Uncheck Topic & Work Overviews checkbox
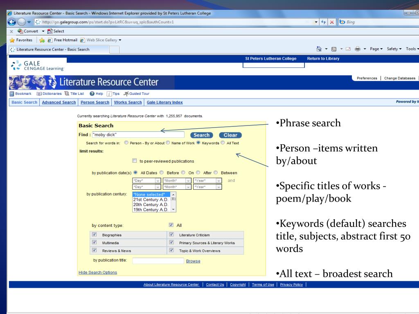Viewport: 419px width, 314px height. pyautogui.click(x=171, y=250)
